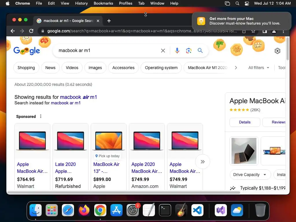Bookmark this page with the star icon

pos(253,31)
